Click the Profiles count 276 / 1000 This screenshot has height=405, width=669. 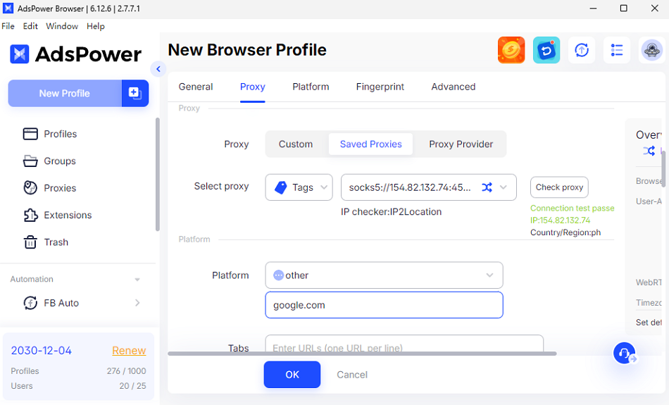[x=126, y=371]
